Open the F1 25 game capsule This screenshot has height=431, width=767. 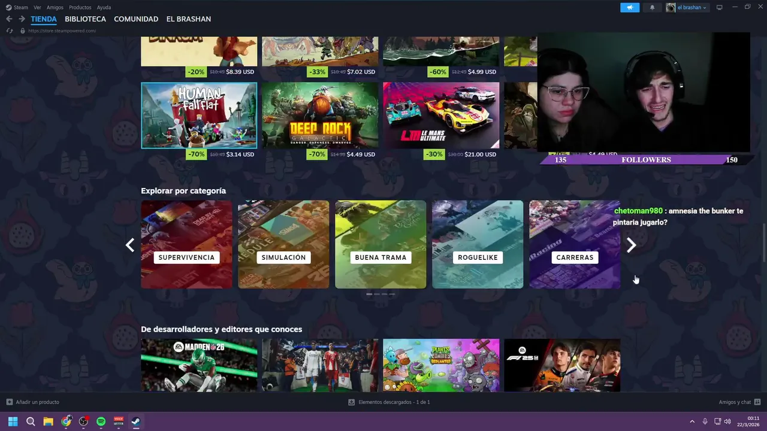coord(562,365)
